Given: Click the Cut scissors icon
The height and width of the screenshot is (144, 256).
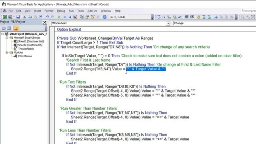Looking at the screenshot, I should 24,17.
